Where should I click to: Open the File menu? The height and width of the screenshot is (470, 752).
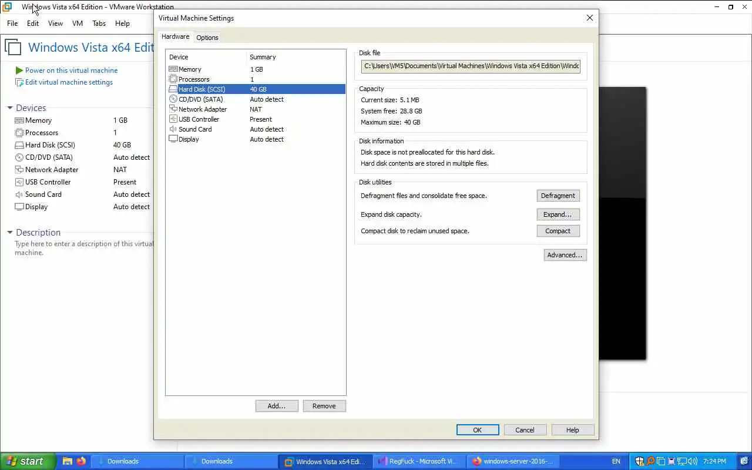coord(12,23)
